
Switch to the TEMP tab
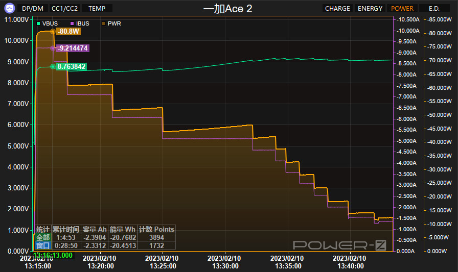97,9
